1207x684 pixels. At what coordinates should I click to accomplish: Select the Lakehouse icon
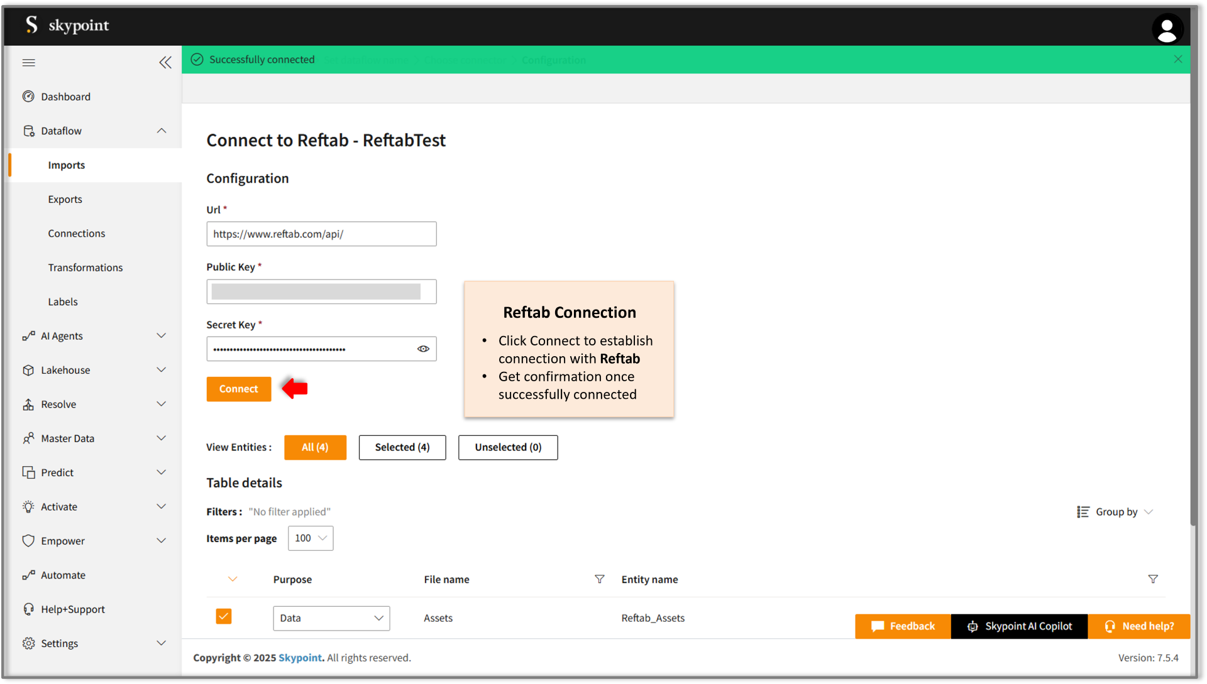pos(29,370)
